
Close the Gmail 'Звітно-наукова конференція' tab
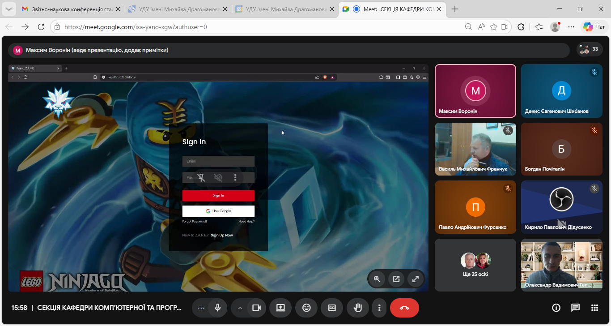tap(118, 9)
